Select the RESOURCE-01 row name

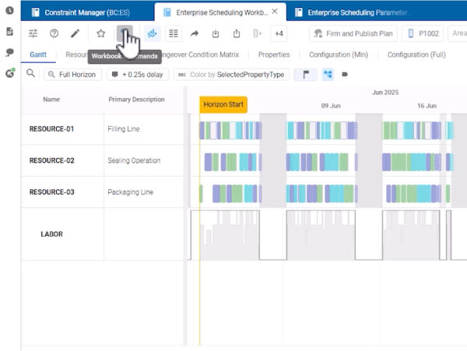[52, 129]
